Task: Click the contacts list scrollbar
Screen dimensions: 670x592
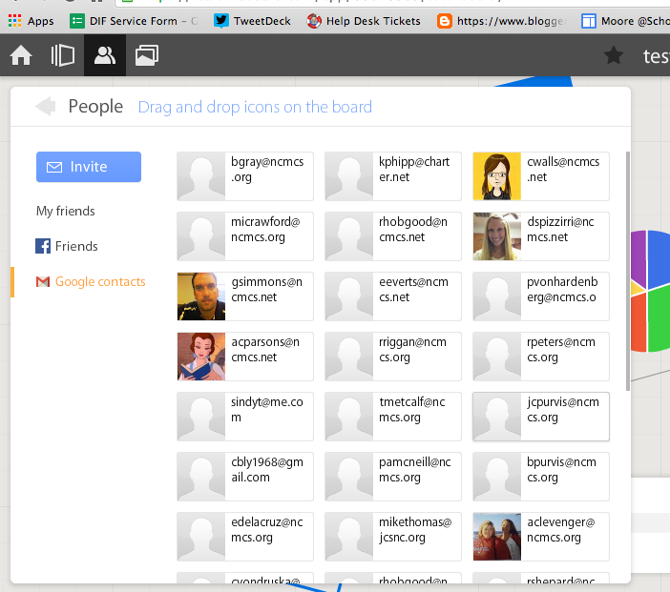Action: tap(628, 271)
